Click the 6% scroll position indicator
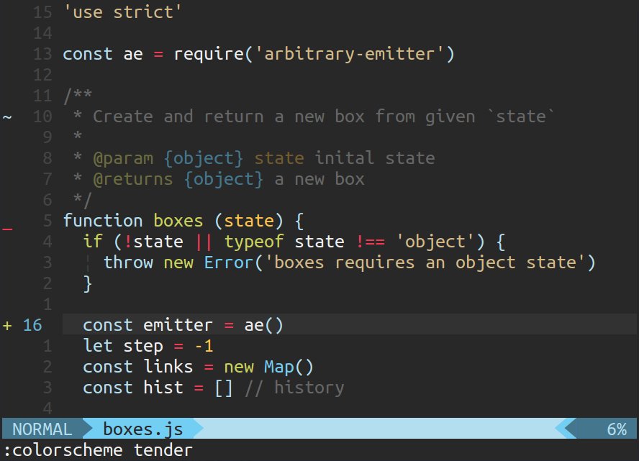This screenshot has height=461, width=639. pos(617,429)
